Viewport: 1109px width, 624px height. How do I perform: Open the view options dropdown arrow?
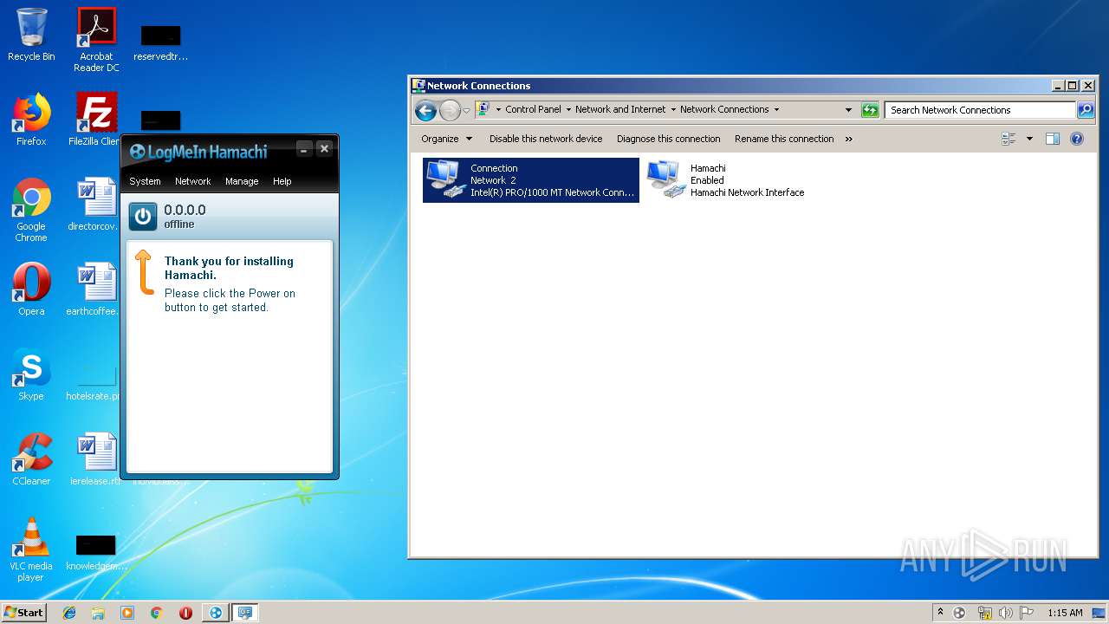(1029, 139)
